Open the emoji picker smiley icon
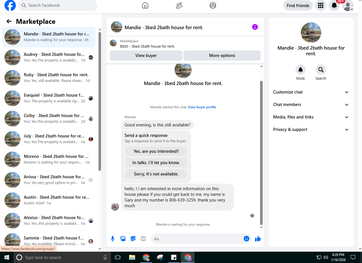 [x=247, y=239]
